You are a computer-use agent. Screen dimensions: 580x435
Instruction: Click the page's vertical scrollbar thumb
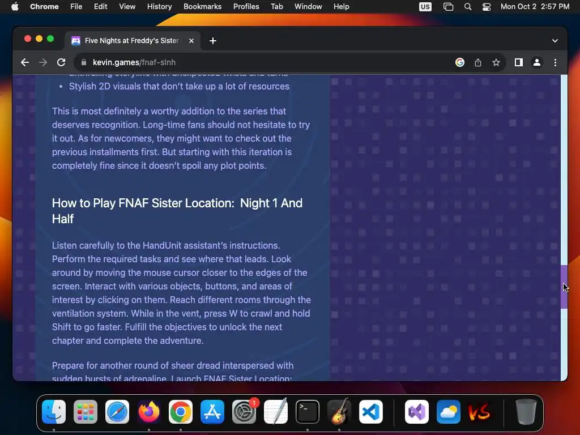564,287
